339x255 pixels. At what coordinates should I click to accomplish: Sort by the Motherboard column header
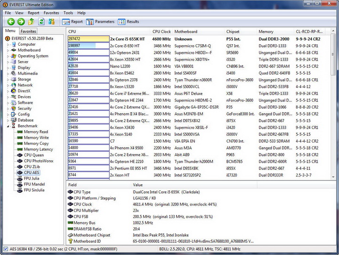[x=198, y=32]
